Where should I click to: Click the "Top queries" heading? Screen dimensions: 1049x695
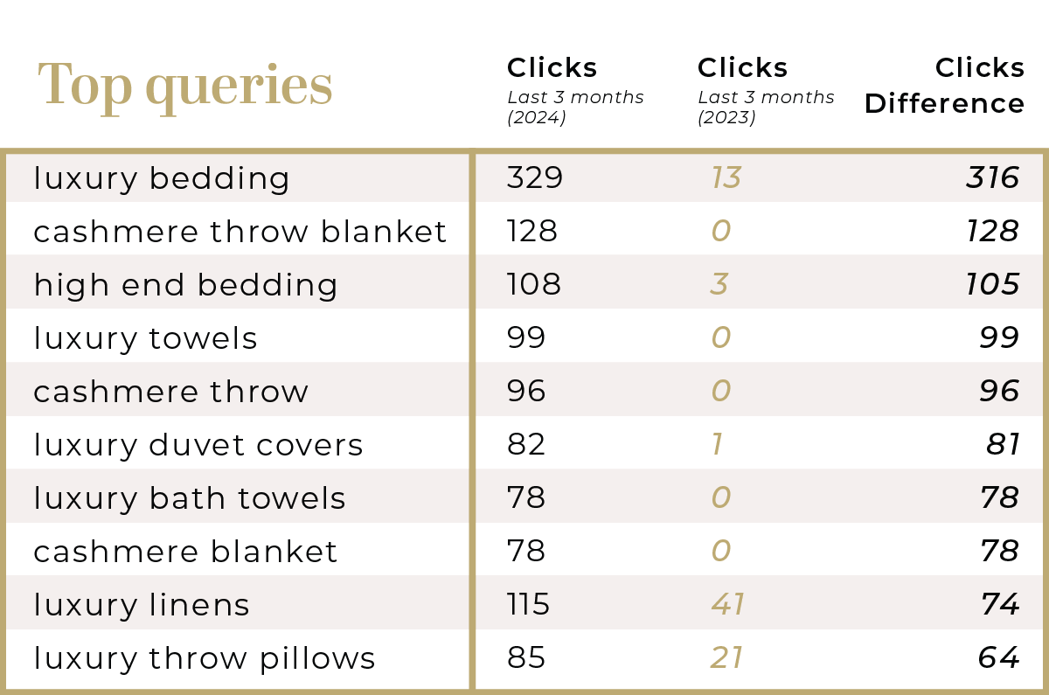[184, 87]
